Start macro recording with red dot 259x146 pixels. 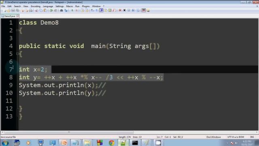pyautogui.click(x=120, y=11)
